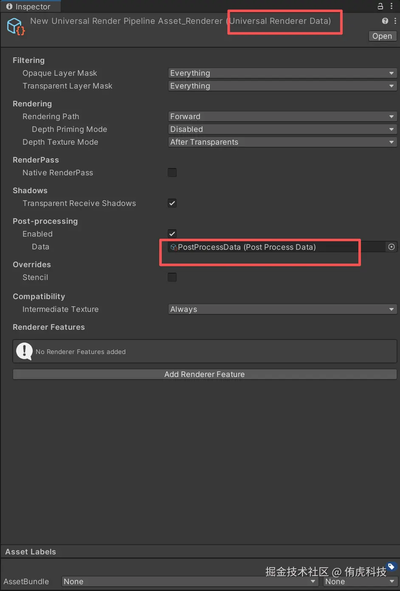
Task: Open the help reference question mark icon
Action: tap(385, 21)
